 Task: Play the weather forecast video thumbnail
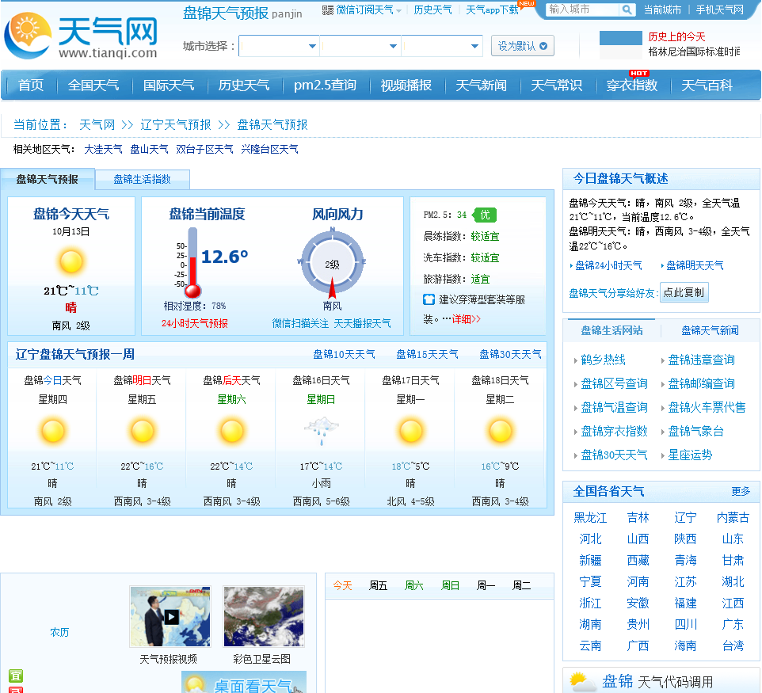170,617
